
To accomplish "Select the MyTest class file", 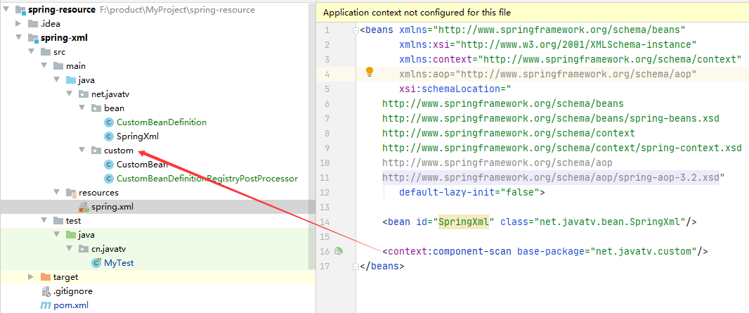I will coord(119,263).
